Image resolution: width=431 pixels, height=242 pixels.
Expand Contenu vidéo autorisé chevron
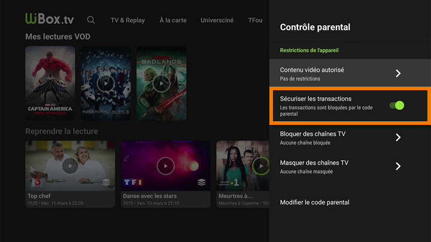click(x=398, y=73)
